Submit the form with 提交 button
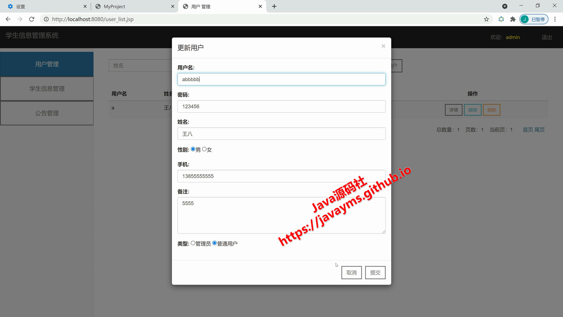 [x=375, y=273]
